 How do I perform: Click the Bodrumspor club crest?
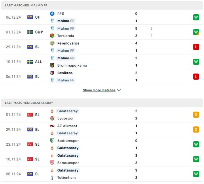click(x=52, y=141)
